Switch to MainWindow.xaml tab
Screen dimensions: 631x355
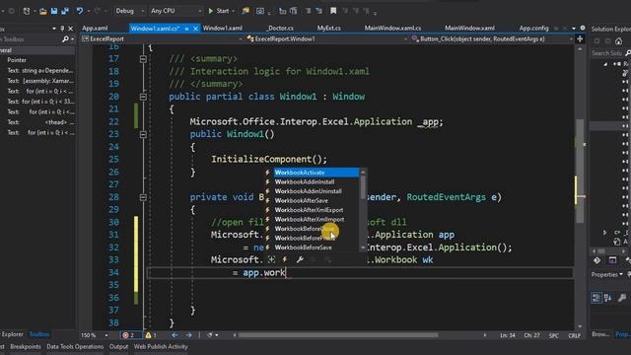tap(469, 29)
